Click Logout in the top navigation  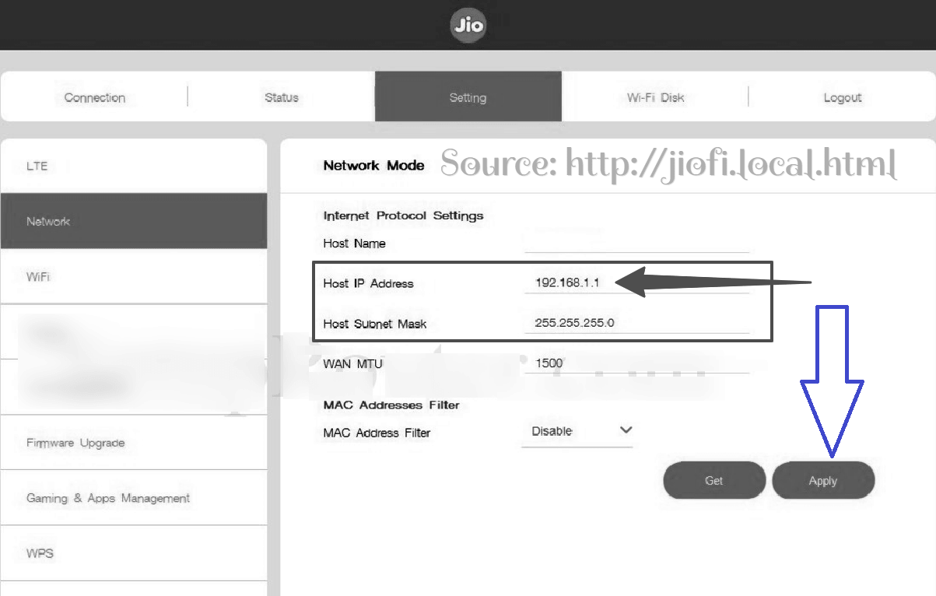click(x=842, y=98)
